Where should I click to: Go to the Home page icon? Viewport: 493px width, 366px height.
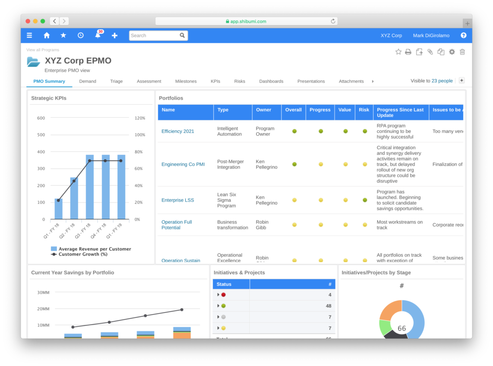tap(47, 36)
